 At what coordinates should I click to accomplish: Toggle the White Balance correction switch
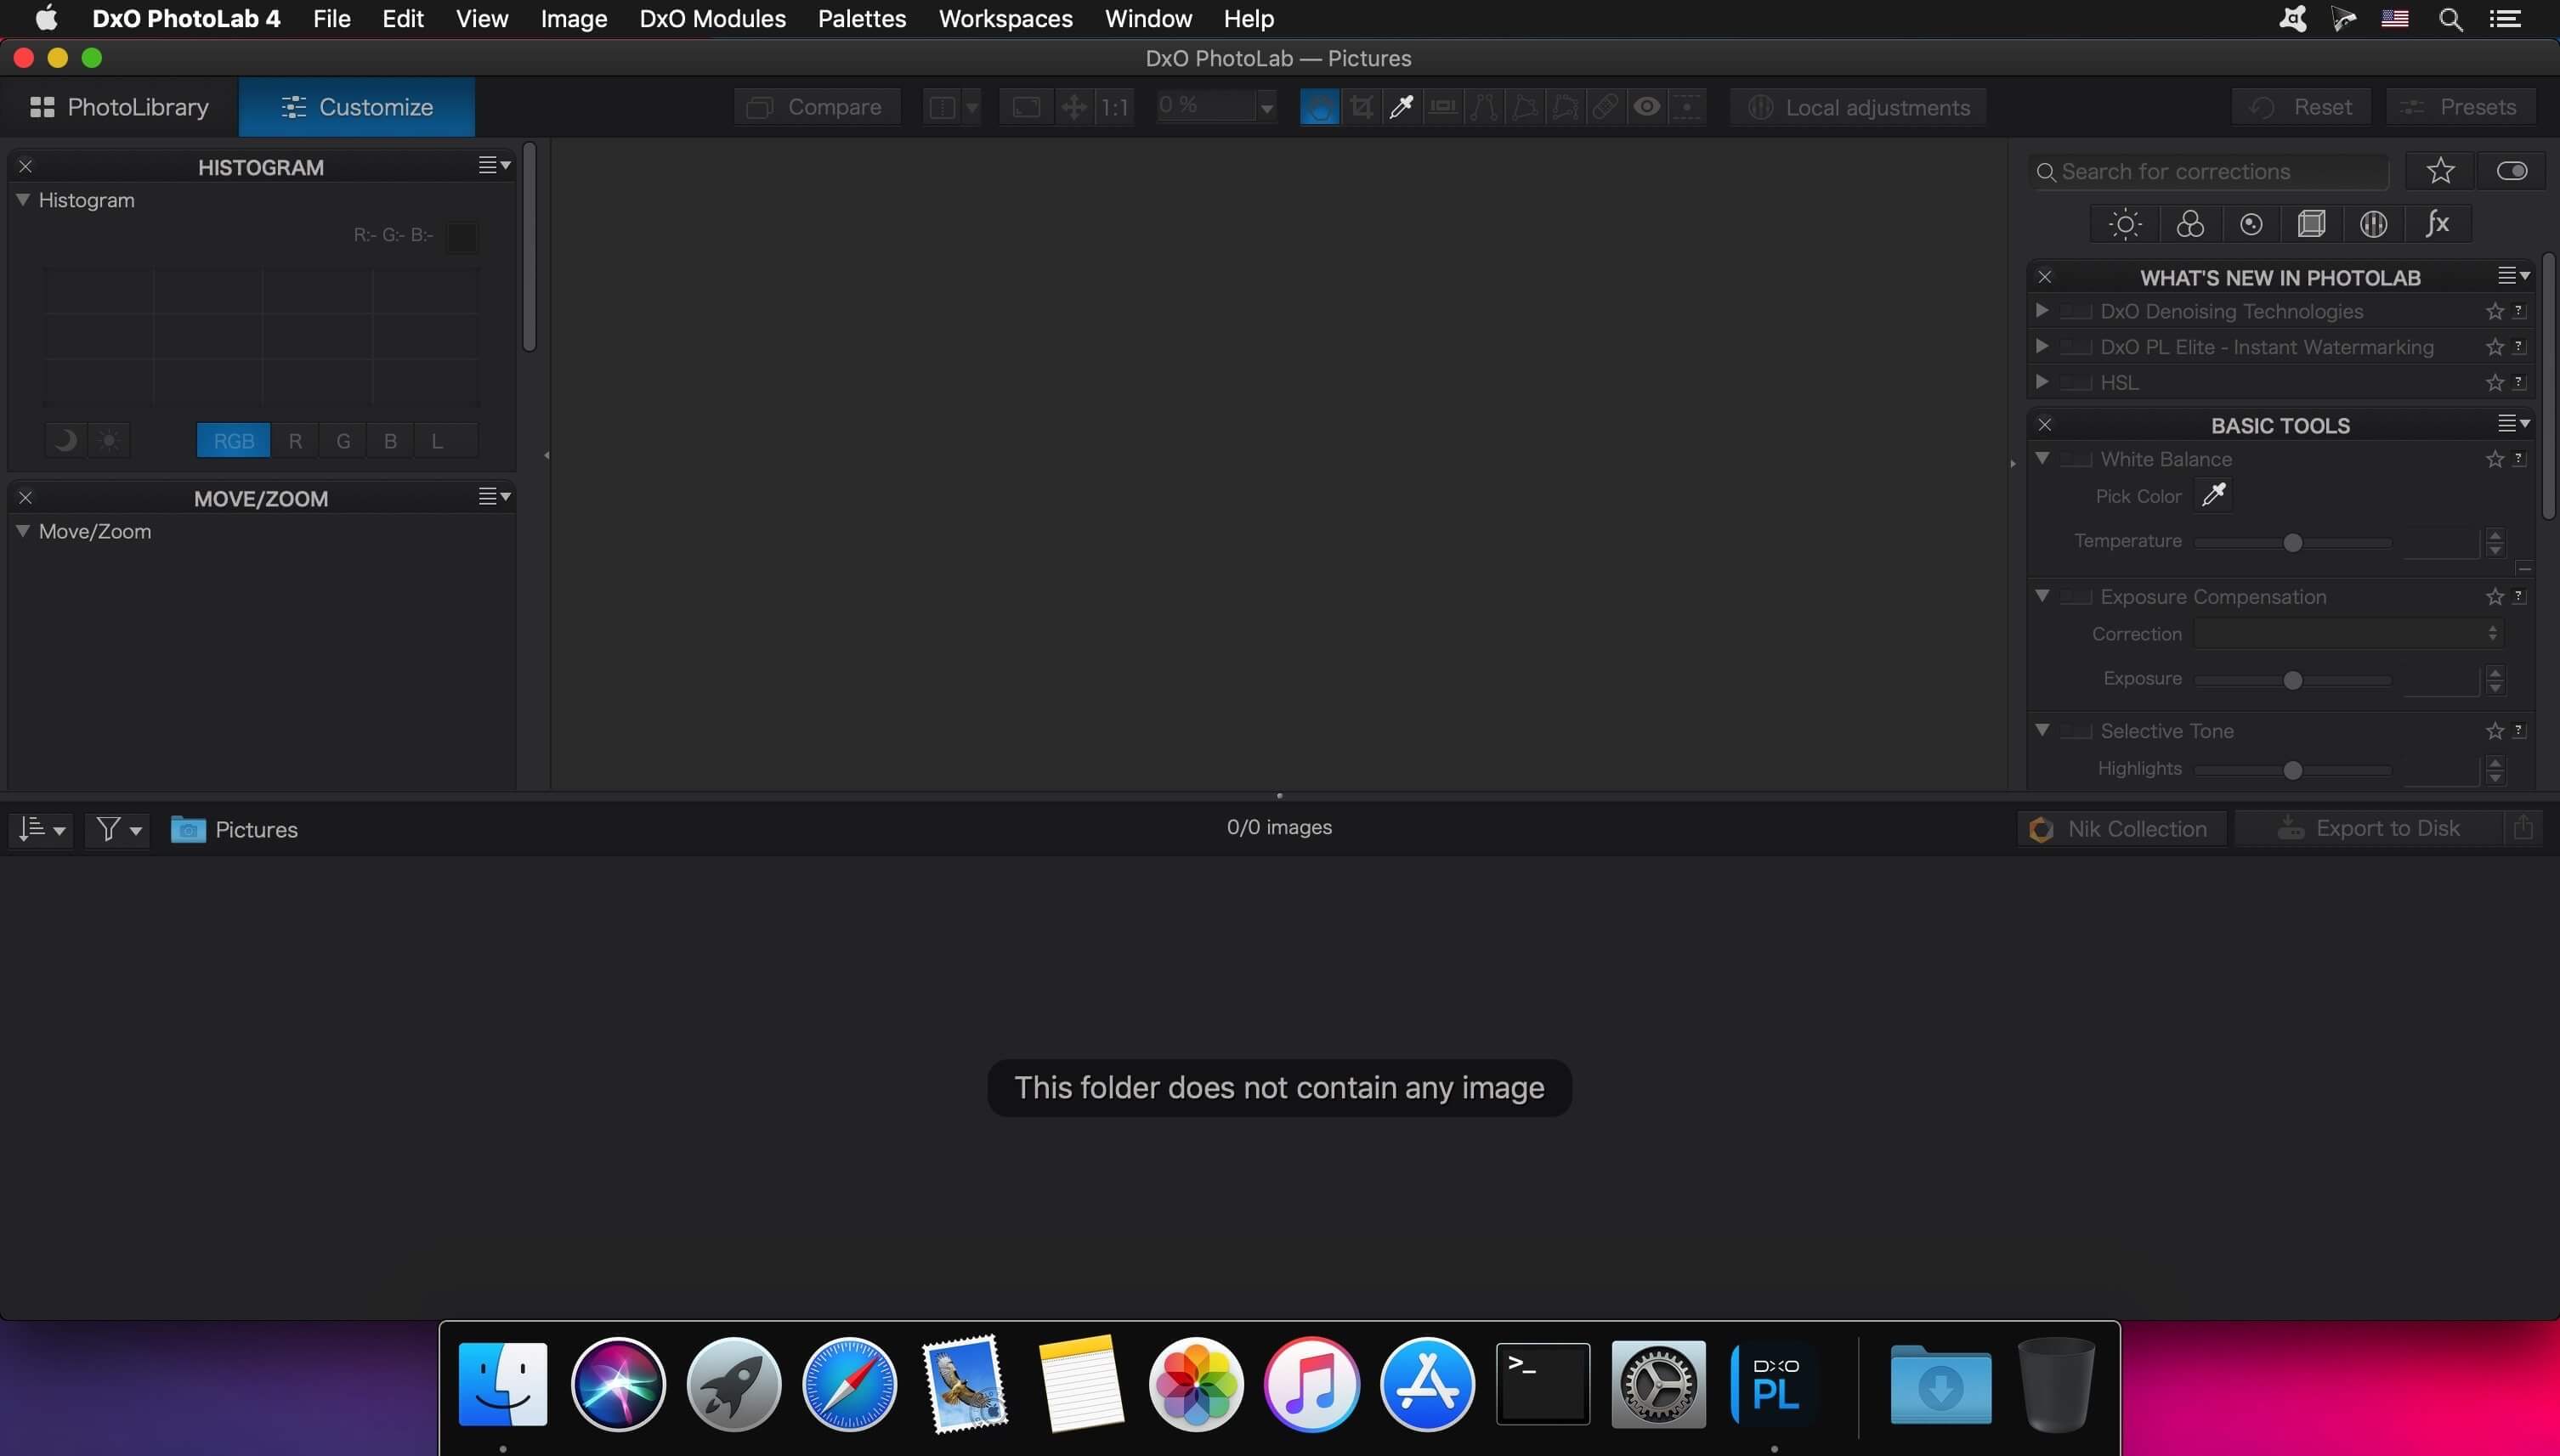coord(2076,459)
